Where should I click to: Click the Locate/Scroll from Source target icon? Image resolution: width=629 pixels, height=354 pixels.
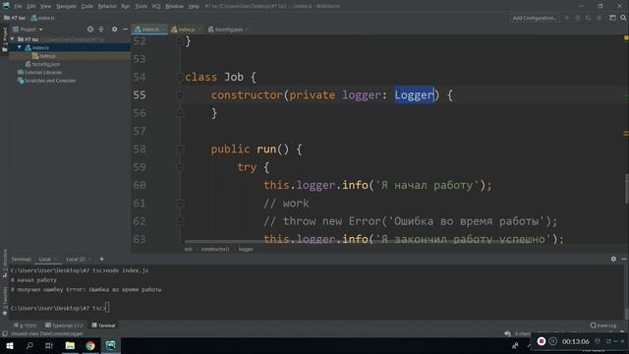[x=90, y=29]
